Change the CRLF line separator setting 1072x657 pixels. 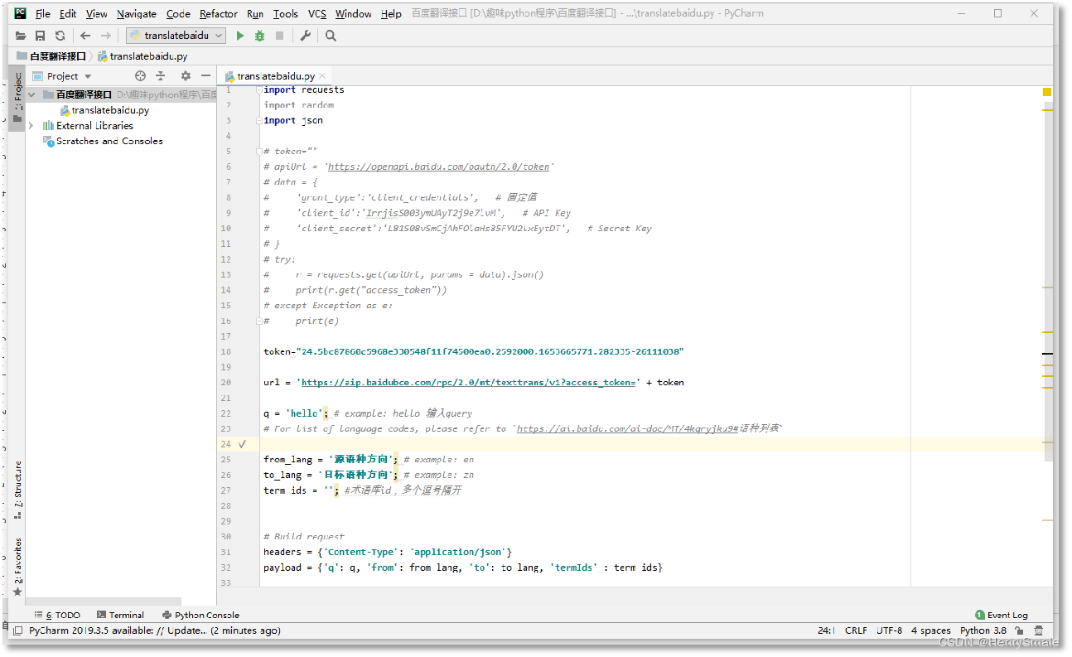pos(856,630)
